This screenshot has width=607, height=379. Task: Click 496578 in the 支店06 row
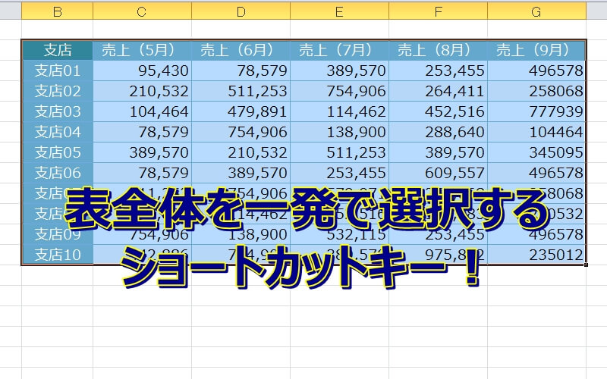(x=536, y=173)
